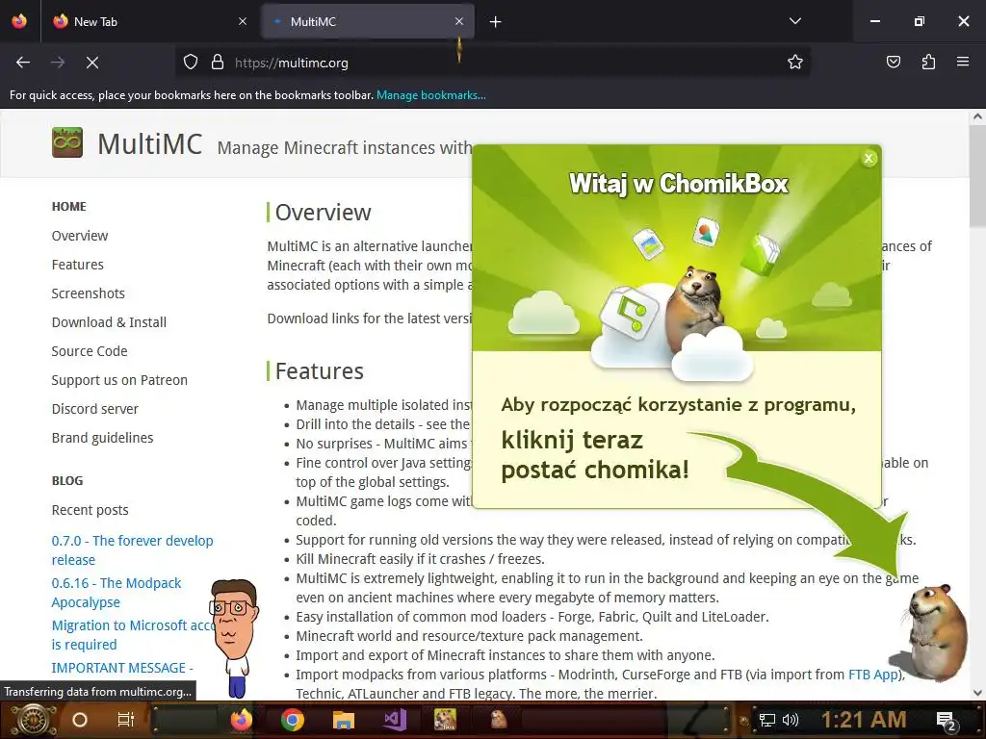Click the MultiMC logo icon
This screenshot has height=739, width=986.
click(x=67, y=142)
